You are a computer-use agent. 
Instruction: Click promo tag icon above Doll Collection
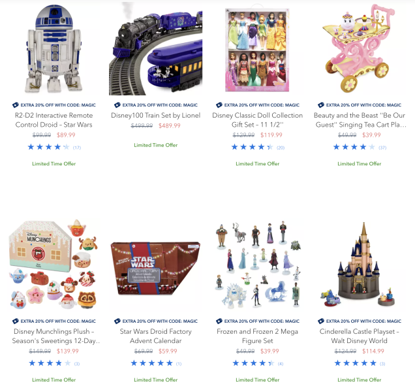point(219,105)
